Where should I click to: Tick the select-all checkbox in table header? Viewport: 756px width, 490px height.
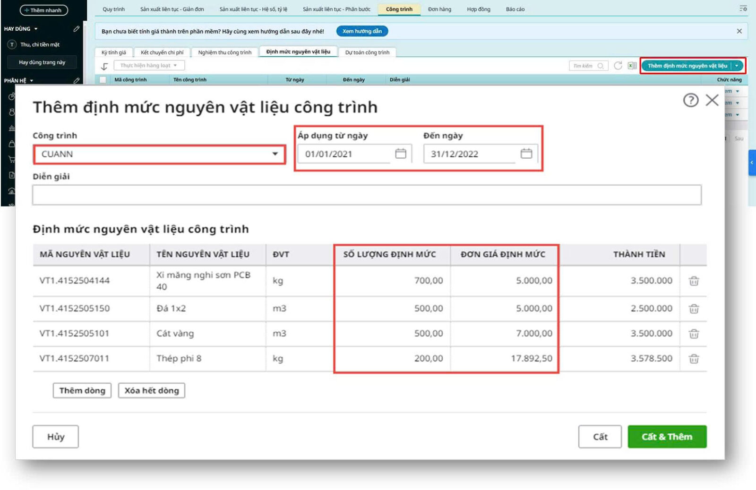tap(103, 80)
